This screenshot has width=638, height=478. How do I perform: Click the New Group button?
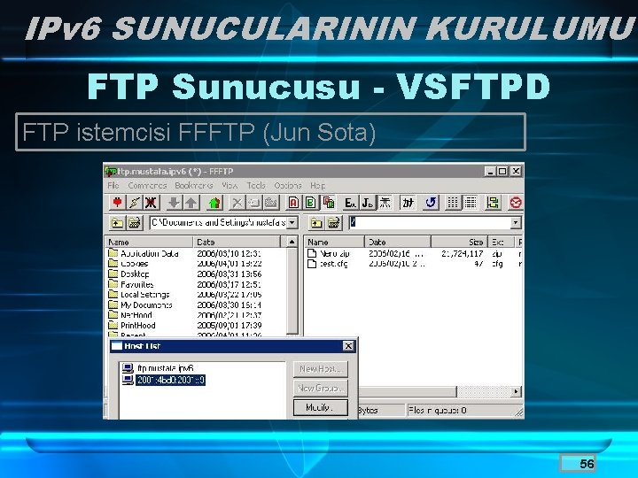click(x=321, y=389)
